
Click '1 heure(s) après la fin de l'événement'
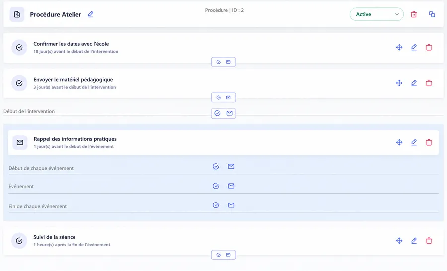tap(72, 245)
